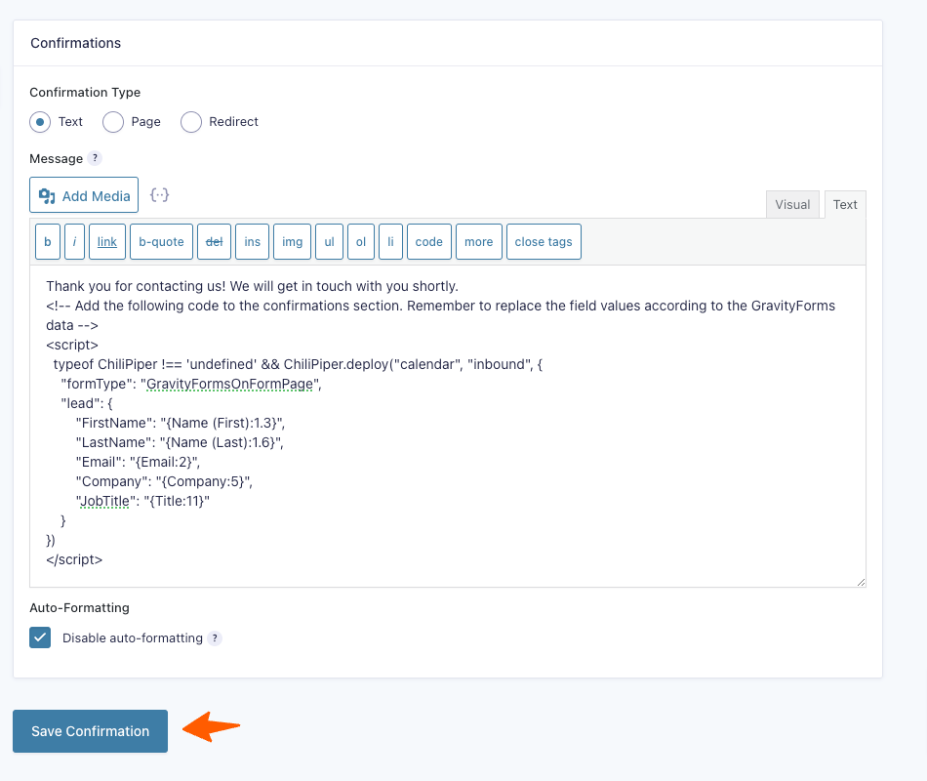The height and width of the screenshot is (781, 927).
Task: Click the Save Confirmation button
Action: pyautogui.click(x=90, y=731)
